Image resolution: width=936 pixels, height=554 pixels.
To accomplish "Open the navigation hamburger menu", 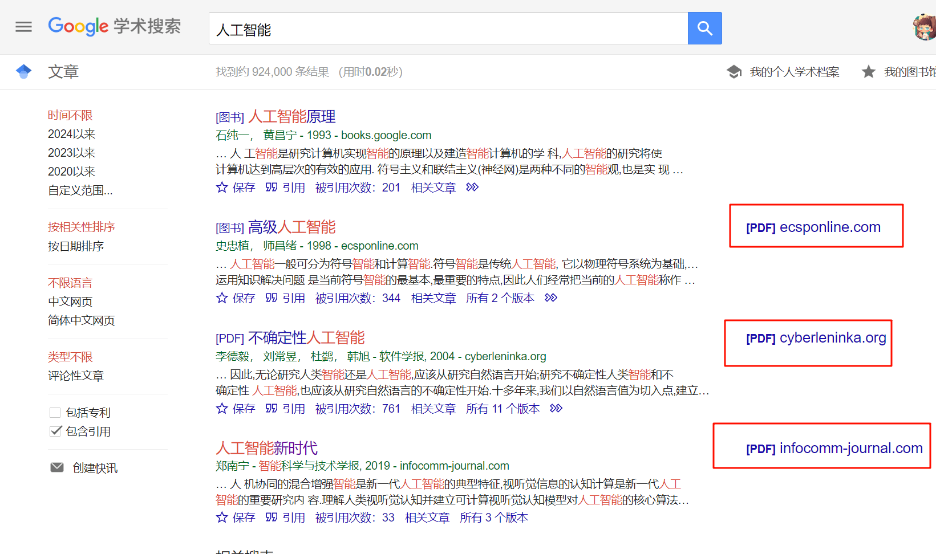I will 23,26.
